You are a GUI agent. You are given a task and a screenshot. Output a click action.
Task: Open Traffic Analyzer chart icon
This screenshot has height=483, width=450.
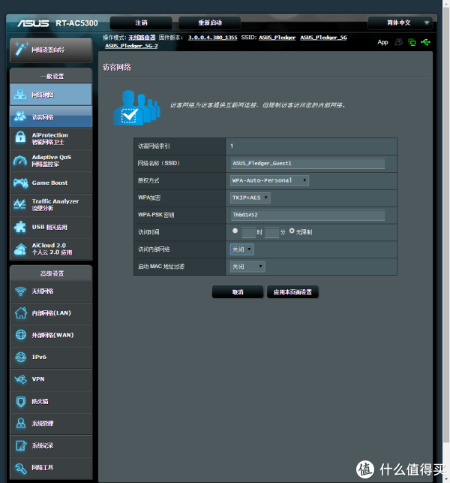[x=19, y=204]
